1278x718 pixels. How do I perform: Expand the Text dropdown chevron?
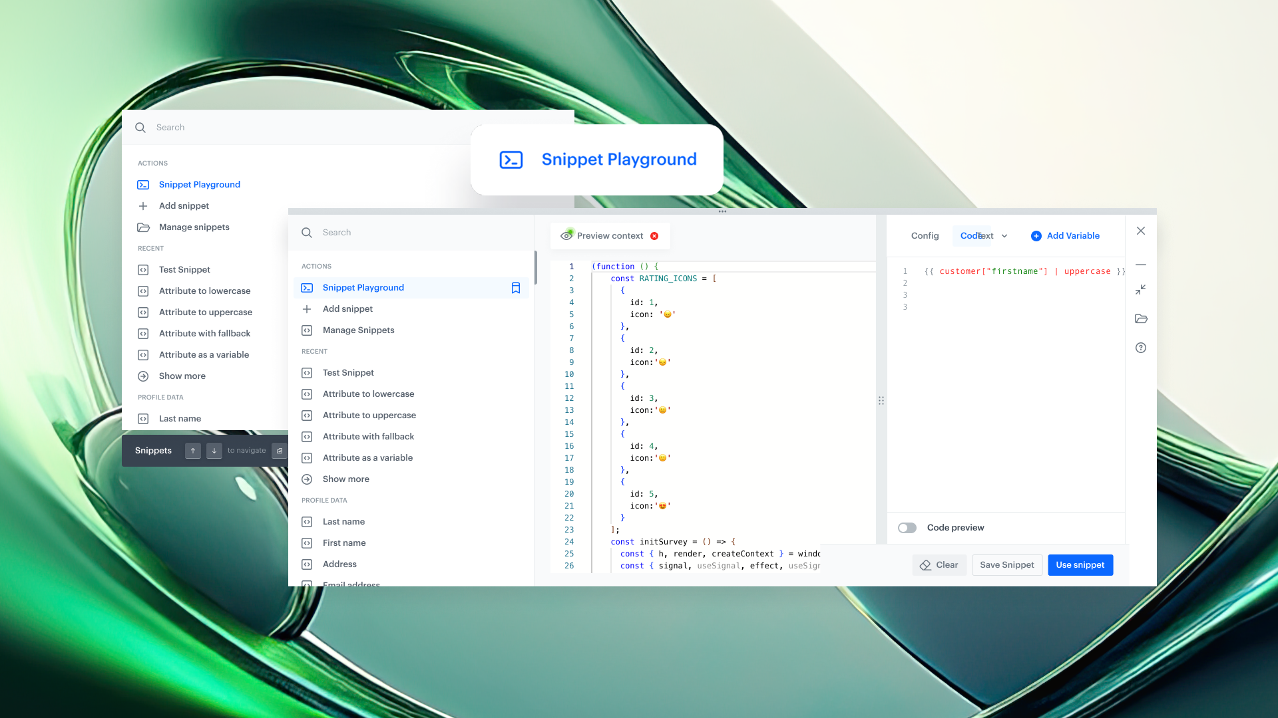(x=1004, y=236)
